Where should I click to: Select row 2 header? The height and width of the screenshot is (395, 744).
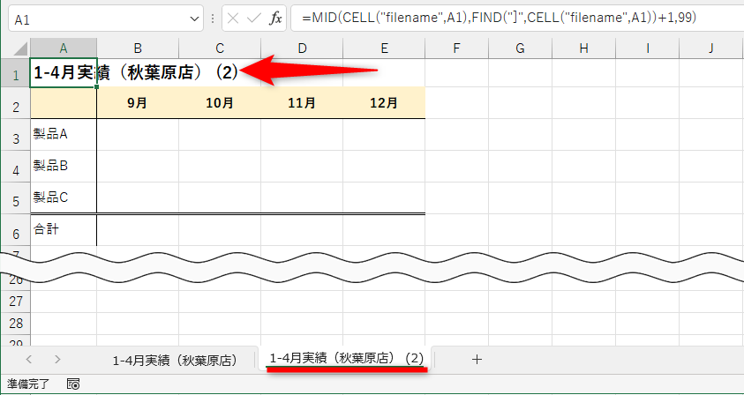click(16, 103)
